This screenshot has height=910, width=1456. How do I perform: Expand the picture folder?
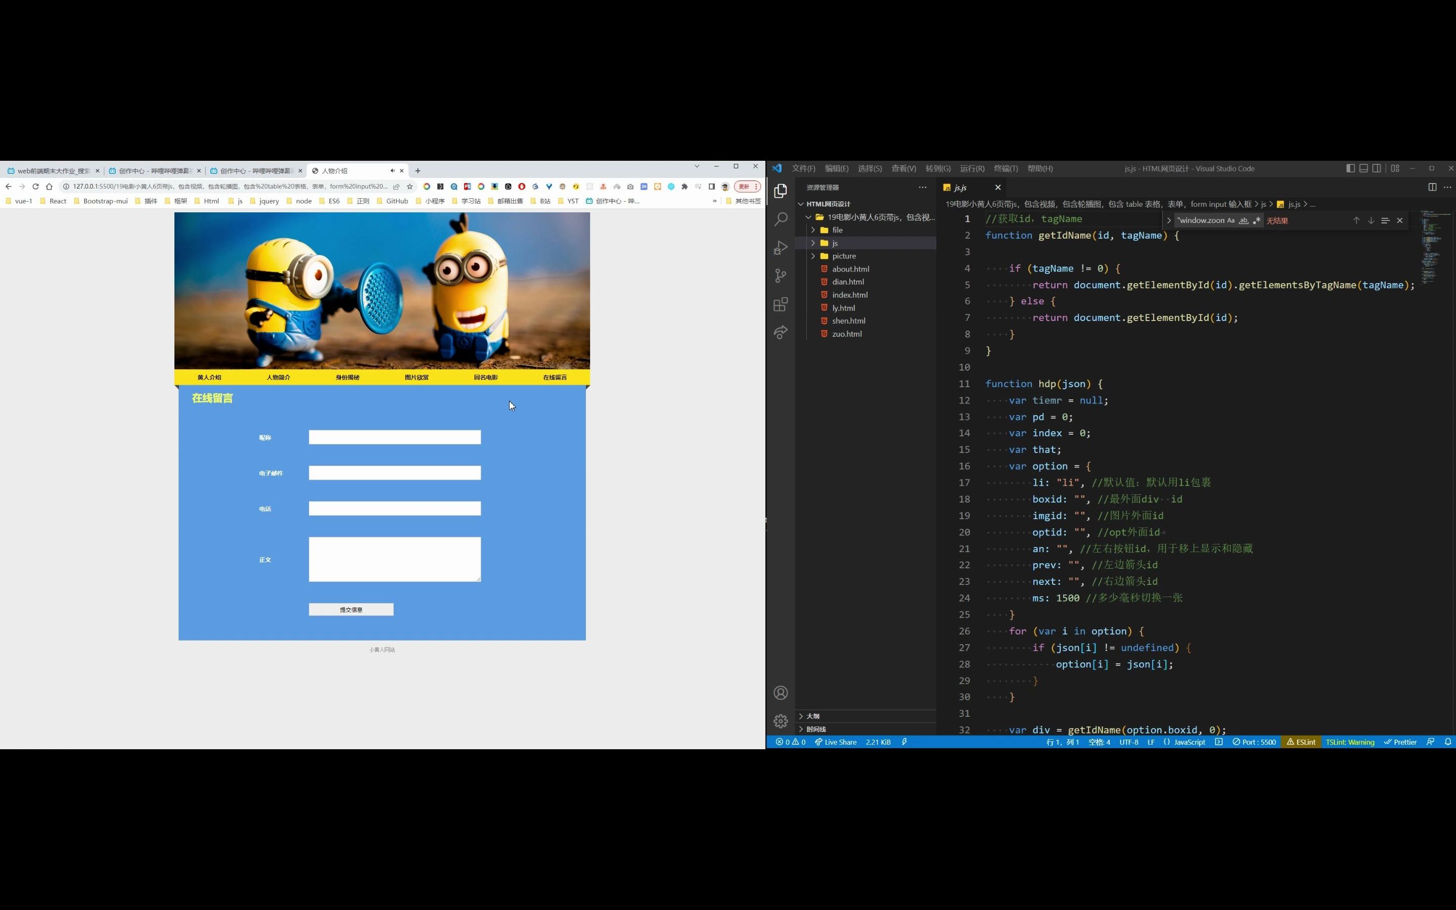pyautogui.click(x=843, y=256)
